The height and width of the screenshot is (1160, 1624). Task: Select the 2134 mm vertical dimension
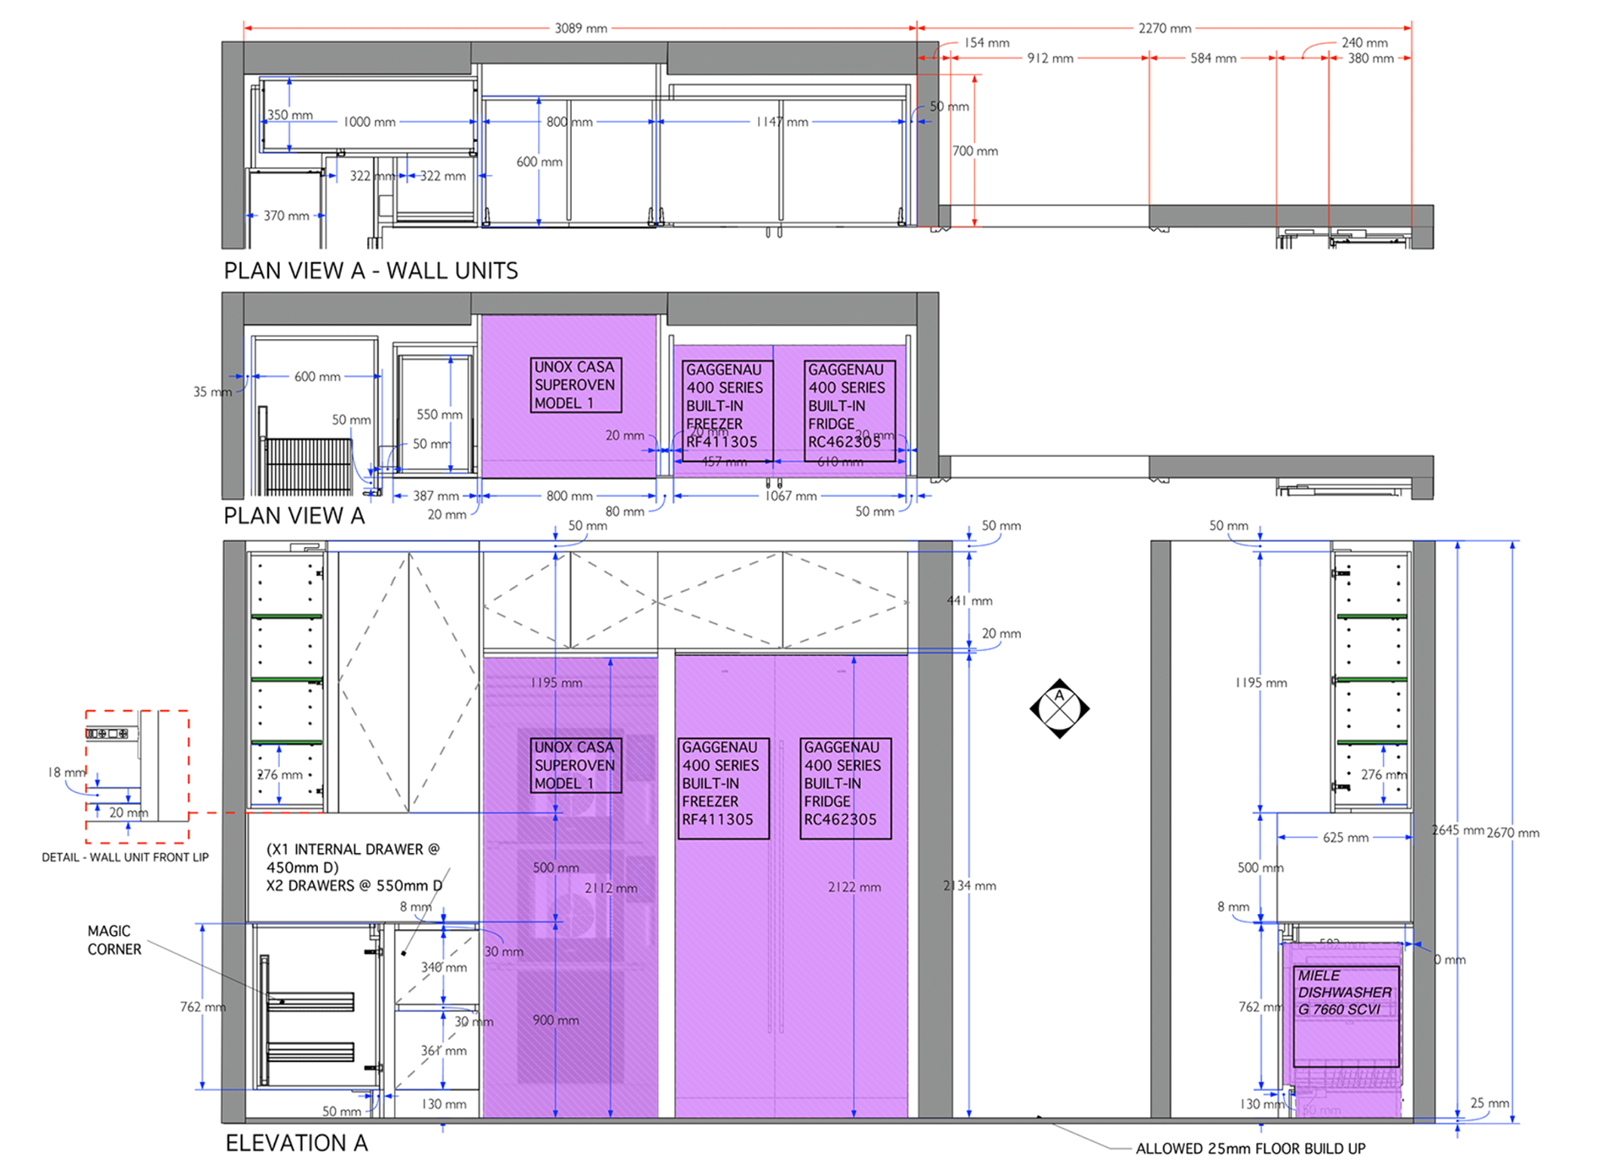click(969, 885)
